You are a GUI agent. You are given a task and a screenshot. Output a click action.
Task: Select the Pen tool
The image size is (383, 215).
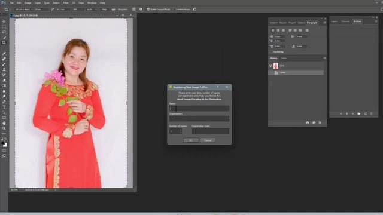4,102
